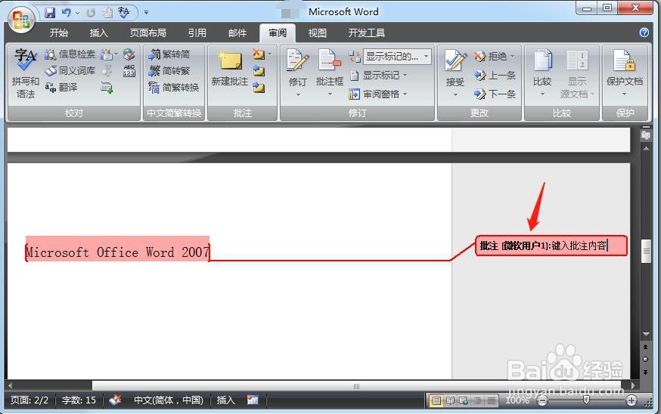
Task: Click 拒绝 reject change
Action: tap(490, 56)
